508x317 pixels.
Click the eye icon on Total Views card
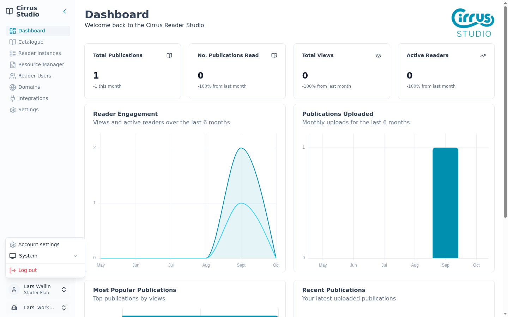coord(379,56)
